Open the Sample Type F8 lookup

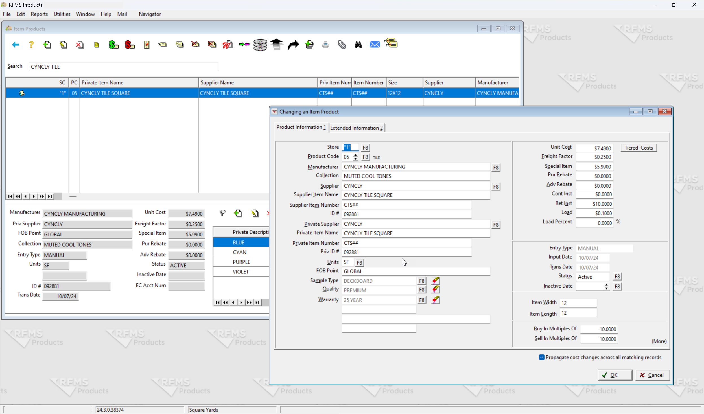click(x=421, y=281)
